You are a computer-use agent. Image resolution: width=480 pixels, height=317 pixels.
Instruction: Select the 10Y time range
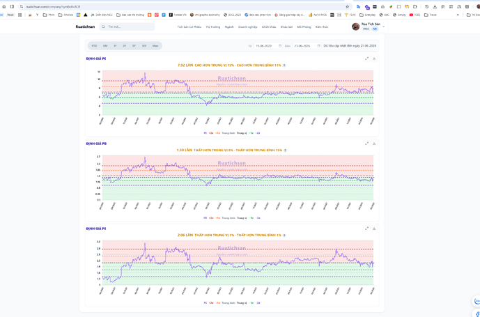[144, 46]
